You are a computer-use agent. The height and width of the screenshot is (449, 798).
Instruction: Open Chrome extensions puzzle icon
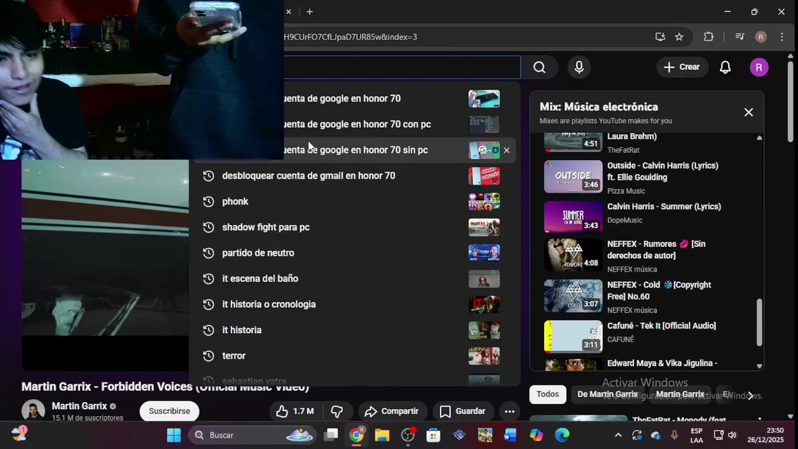coord(709,37)
